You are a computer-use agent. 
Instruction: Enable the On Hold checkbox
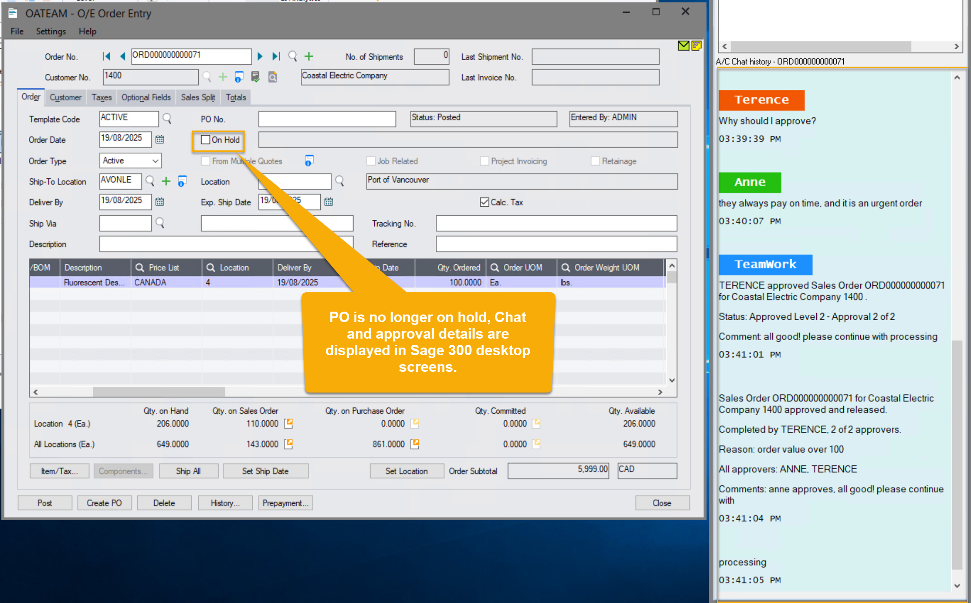click(x=205, y=140)
